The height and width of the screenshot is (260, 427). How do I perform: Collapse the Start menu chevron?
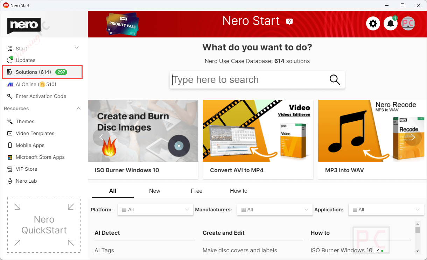(77, 48)
